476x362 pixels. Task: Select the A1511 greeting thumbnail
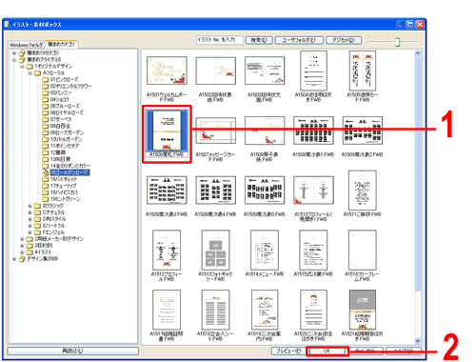coord(363,191)
